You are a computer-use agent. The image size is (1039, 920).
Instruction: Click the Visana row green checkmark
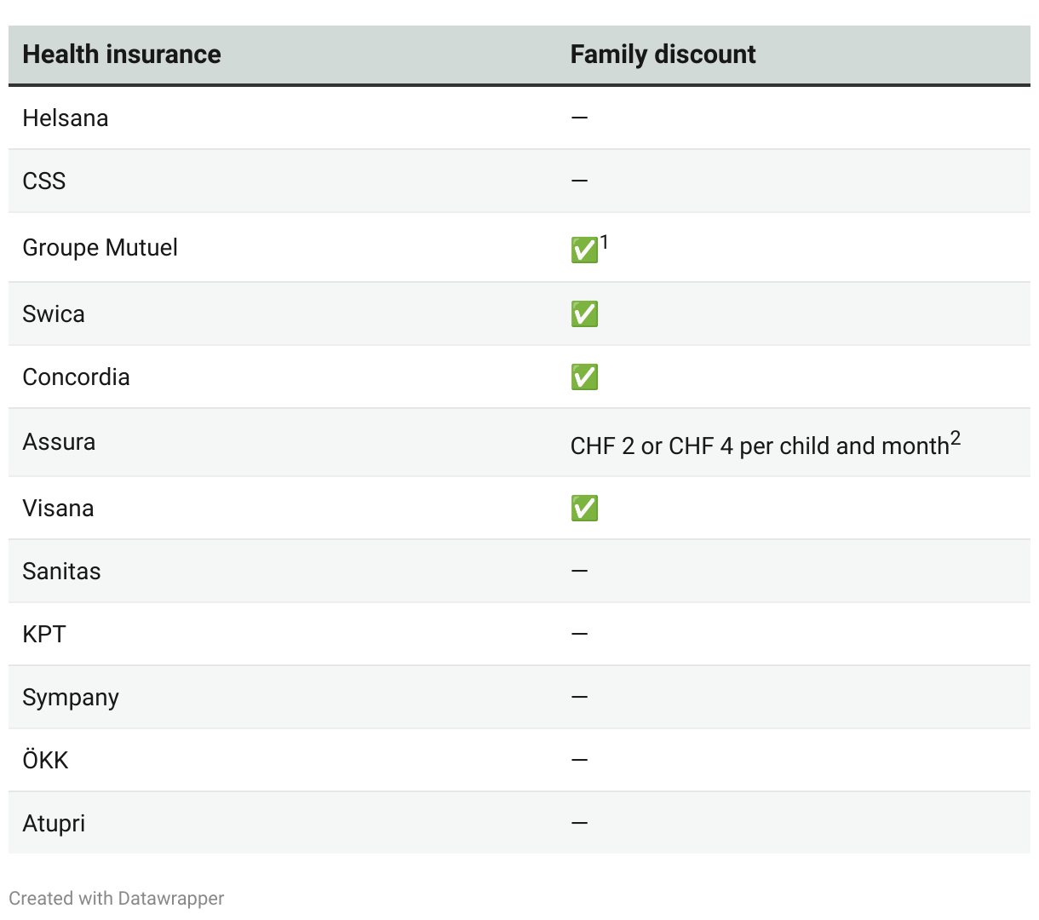(584, 509)
